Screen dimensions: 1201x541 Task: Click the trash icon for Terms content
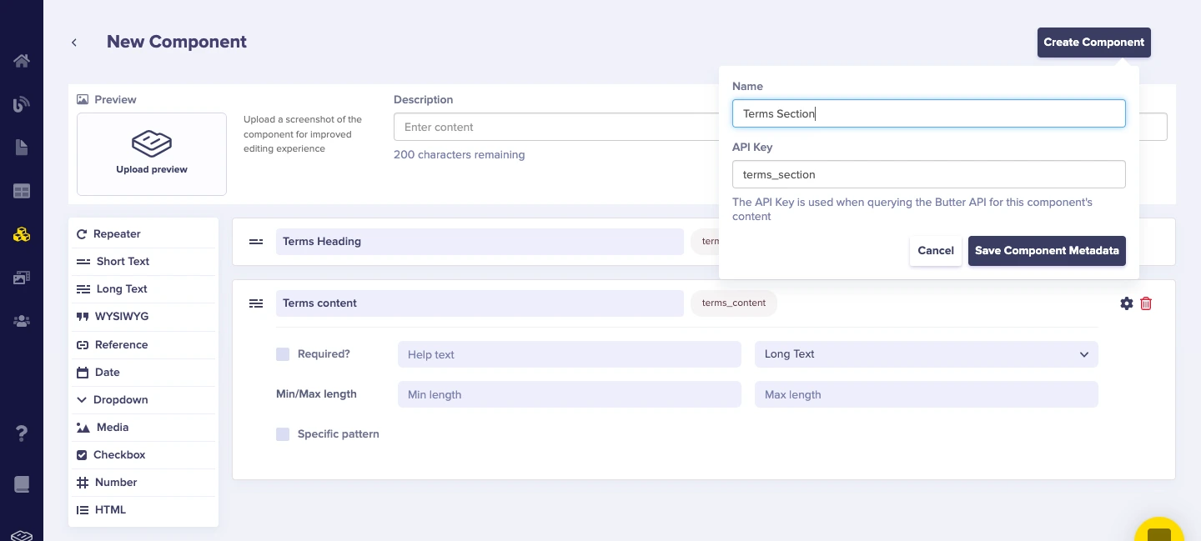[1146, 303]
